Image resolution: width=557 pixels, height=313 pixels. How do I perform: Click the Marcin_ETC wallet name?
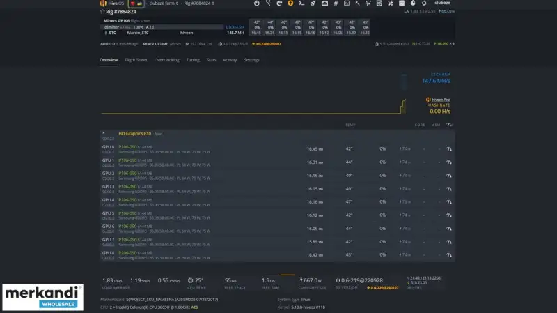[x=138, y=33]
